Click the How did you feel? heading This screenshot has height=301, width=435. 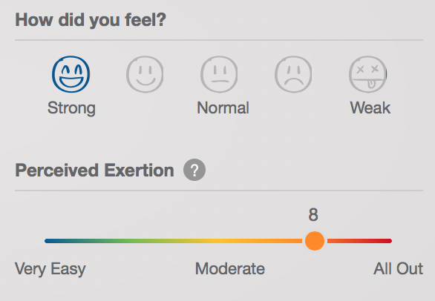91,20
